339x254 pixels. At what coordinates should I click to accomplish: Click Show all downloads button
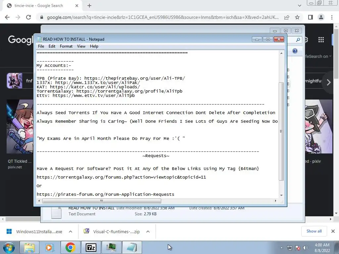314,231
